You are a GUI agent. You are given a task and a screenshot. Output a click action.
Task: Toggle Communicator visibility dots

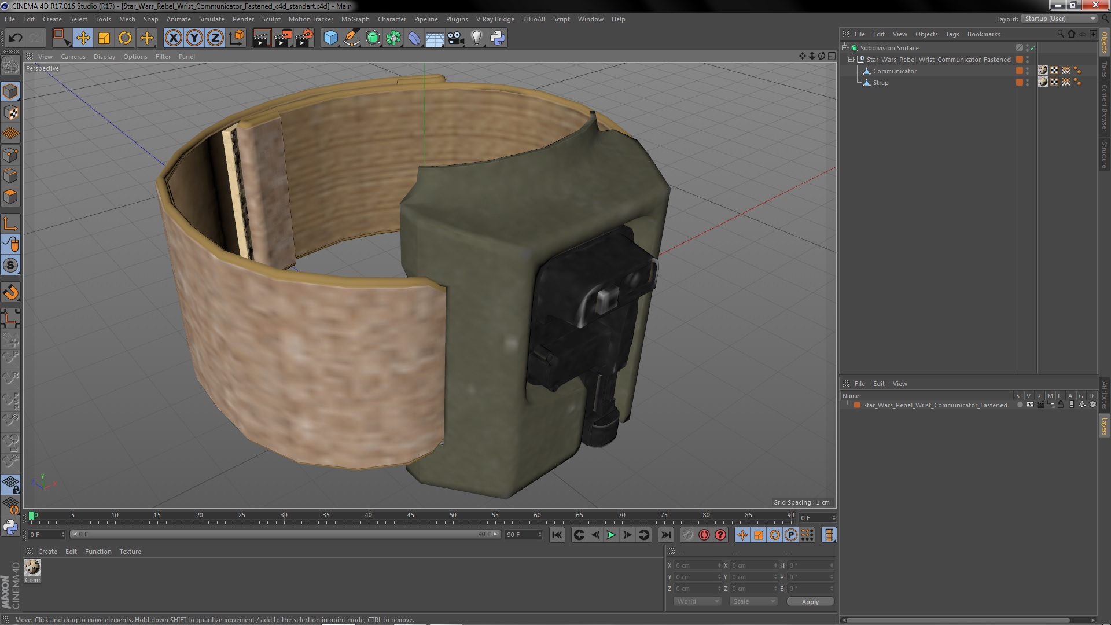[1028, 71]
